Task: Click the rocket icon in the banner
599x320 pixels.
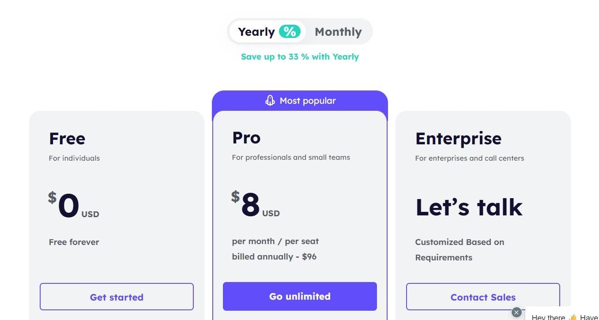Action: pyautogui.click(x=270, y=101)
